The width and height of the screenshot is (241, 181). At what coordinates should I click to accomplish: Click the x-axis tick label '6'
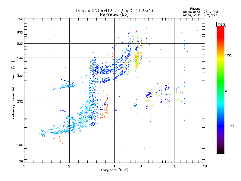pyautogui.click(x=141, y=166)
